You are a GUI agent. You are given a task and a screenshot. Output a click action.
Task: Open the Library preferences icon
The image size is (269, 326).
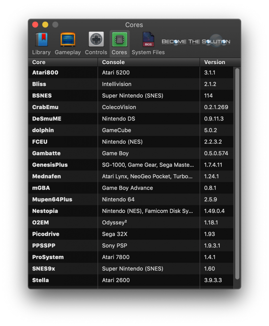[x=41, y=39]
